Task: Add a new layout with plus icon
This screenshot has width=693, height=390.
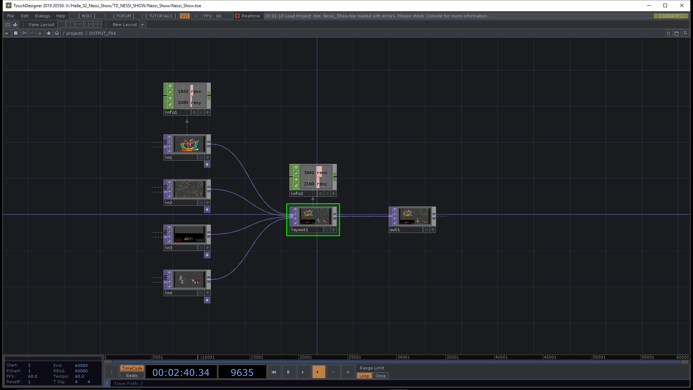Action: point(143,25)
